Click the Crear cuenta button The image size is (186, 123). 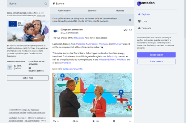click(156, 62)
